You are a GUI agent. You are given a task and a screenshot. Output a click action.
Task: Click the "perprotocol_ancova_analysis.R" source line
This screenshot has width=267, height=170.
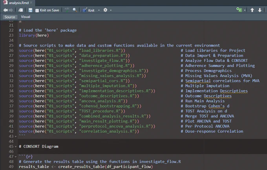(87, 126)
